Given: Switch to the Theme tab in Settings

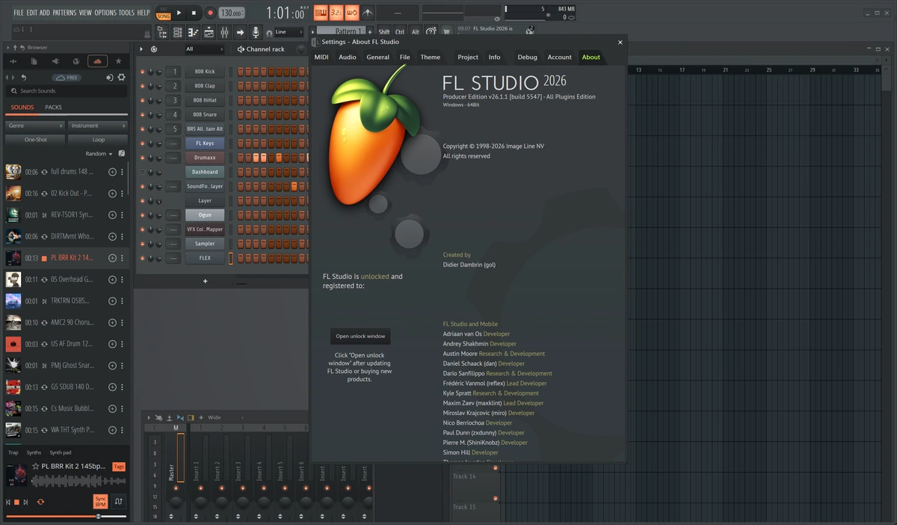Looking at the screenshot, I should [431, 57].
